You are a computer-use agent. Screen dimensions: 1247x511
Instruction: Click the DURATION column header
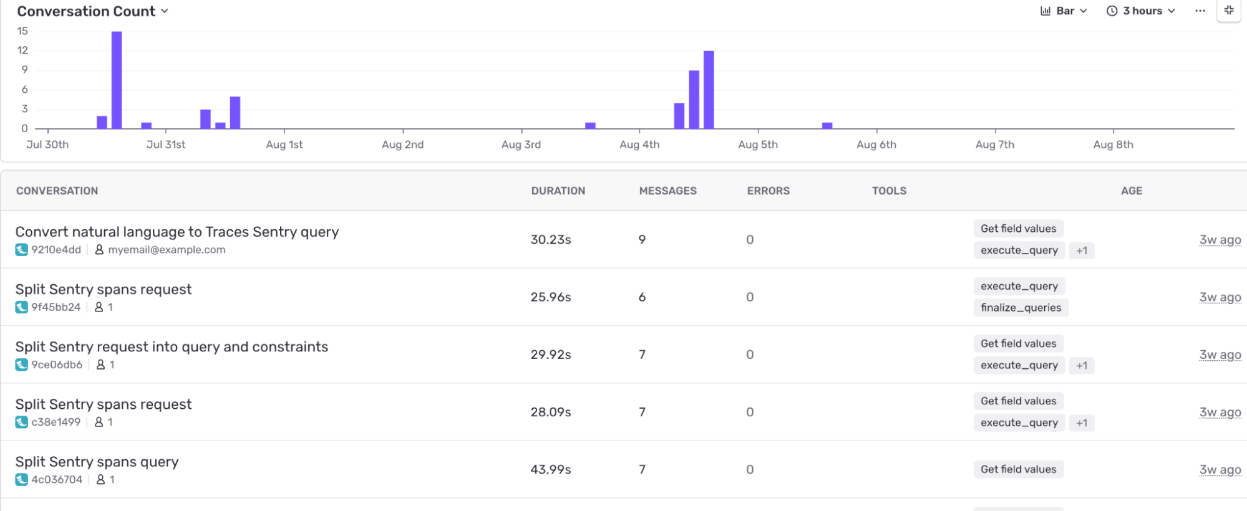tap(558, 191)
